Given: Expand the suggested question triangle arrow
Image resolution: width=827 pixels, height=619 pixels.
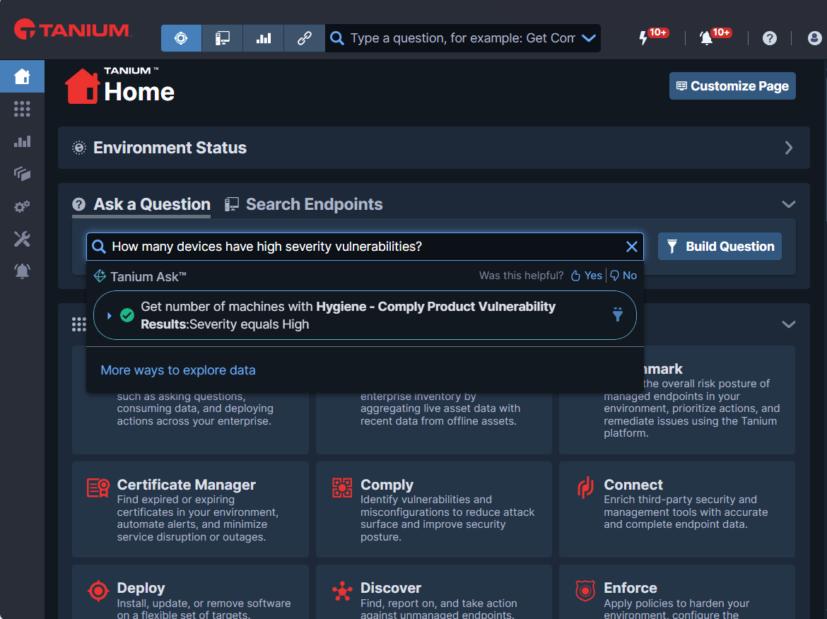Looking at the screenshot, I should [109, 316].
